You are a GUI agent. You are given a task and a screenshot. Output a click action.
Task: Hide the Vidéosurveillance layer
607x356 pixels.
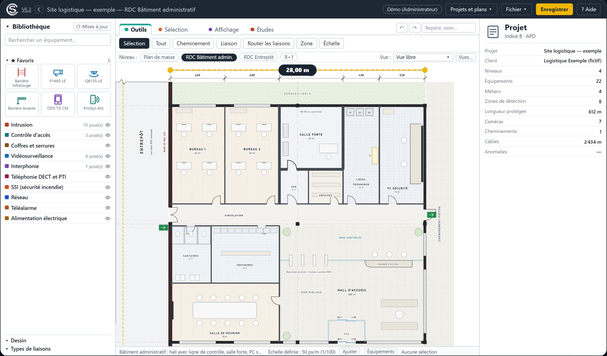[108, 156]
